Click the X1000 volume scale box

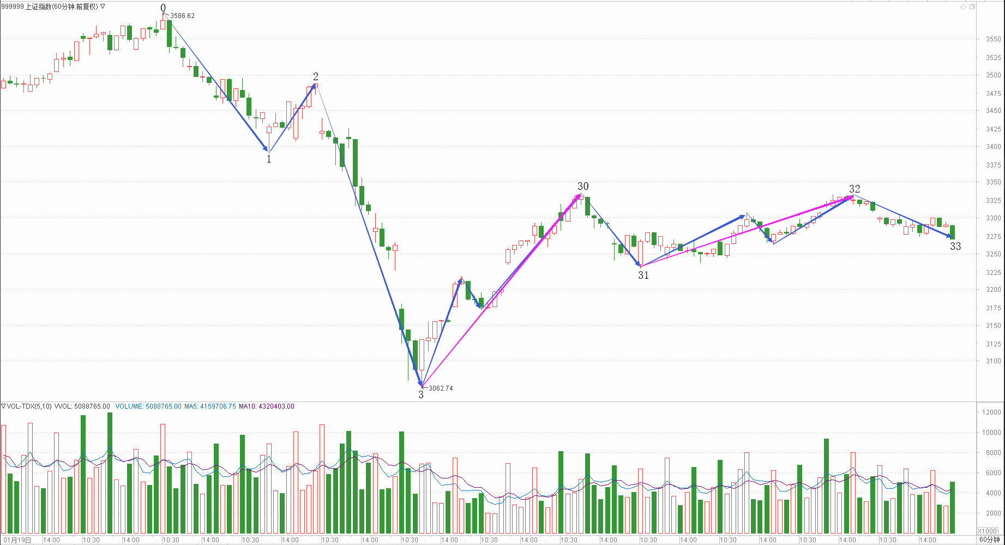pos(988,531)
